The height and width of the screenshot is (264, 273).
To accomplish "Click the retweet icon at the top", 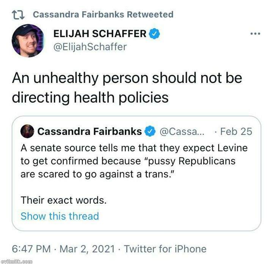I will coord(18,15).
